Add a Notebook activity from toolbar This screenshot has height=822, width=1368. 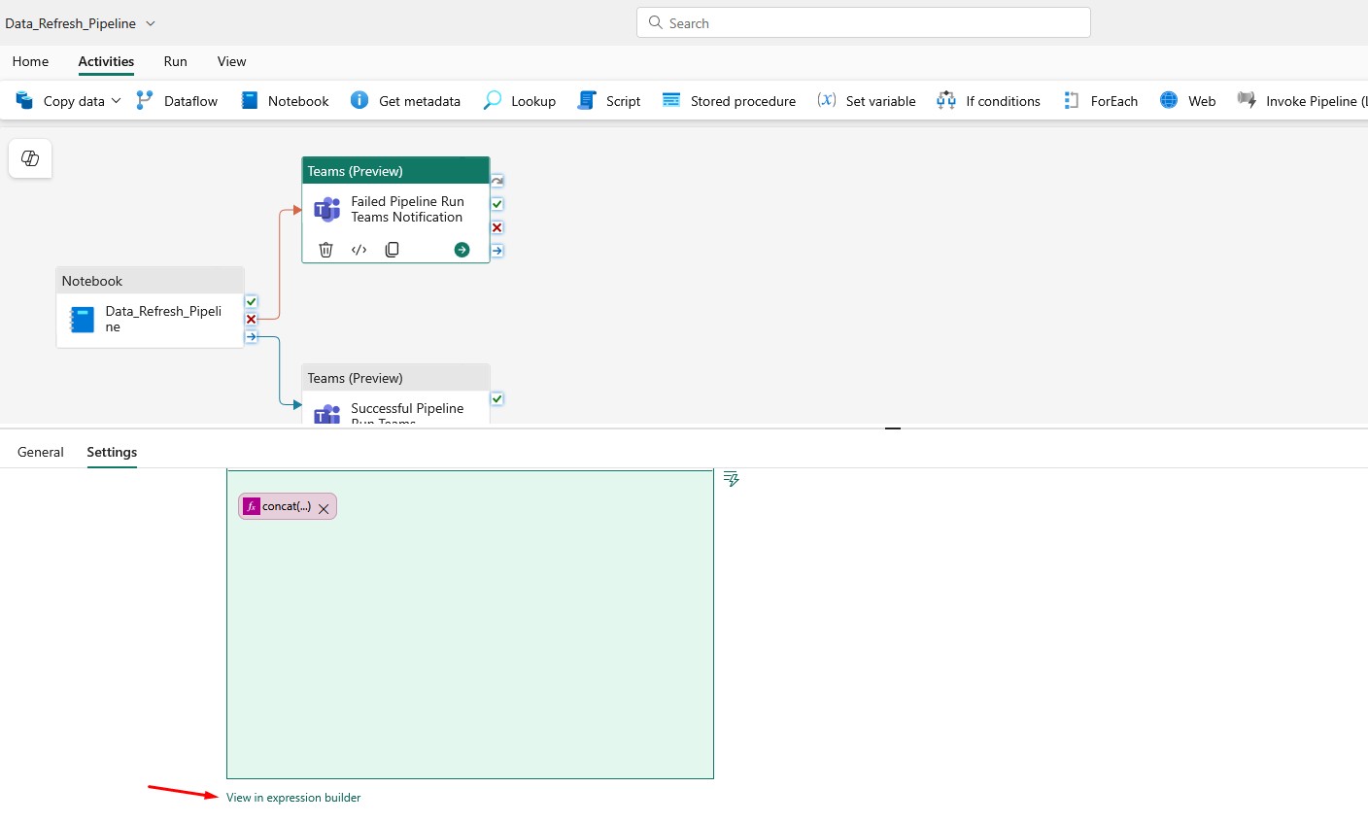[x=285, y=101]
